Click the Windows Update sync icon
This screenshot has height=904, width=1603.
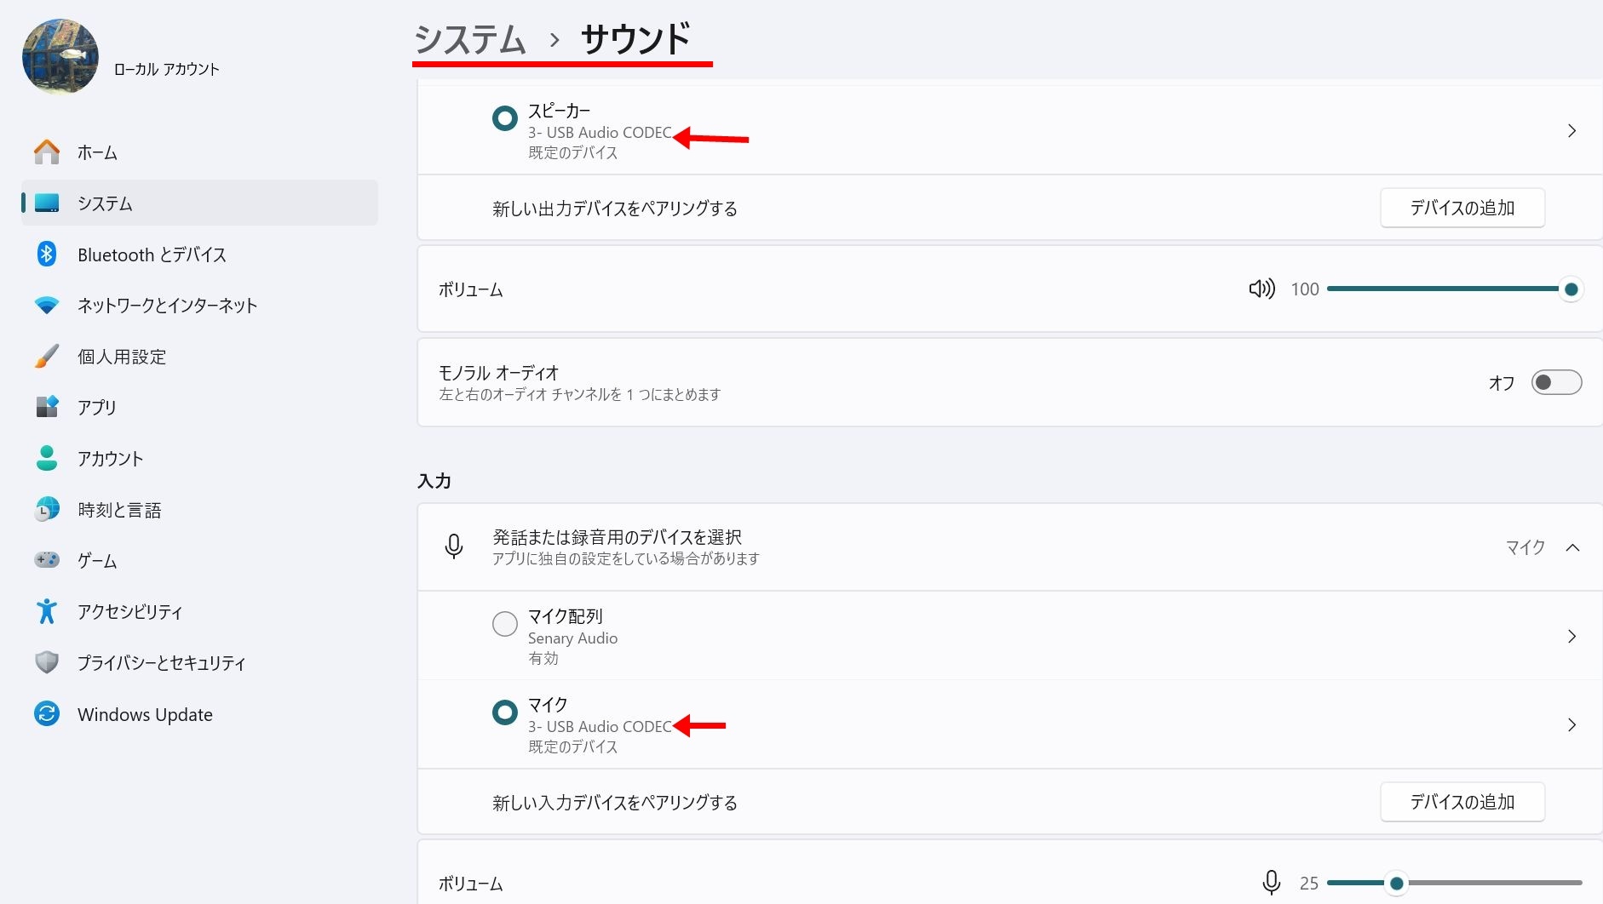(x=47, y=714)
